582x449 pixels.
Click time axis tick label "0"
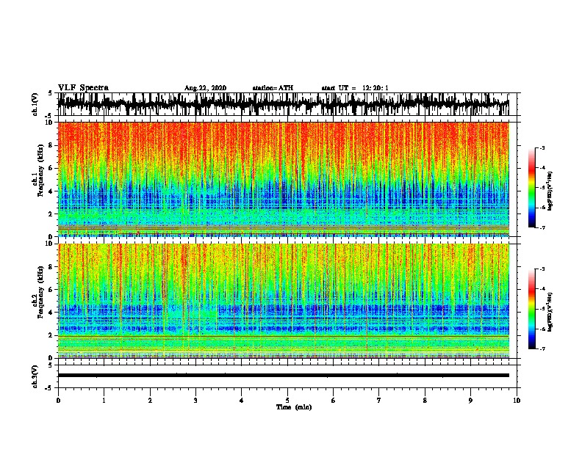click(x=58, y=401)
